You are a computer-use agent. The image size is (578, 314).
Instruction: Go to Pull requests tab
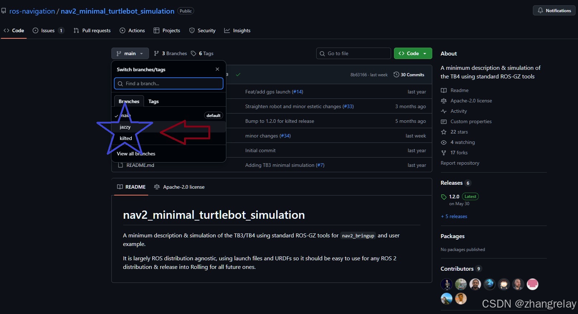tap(92, 30)
